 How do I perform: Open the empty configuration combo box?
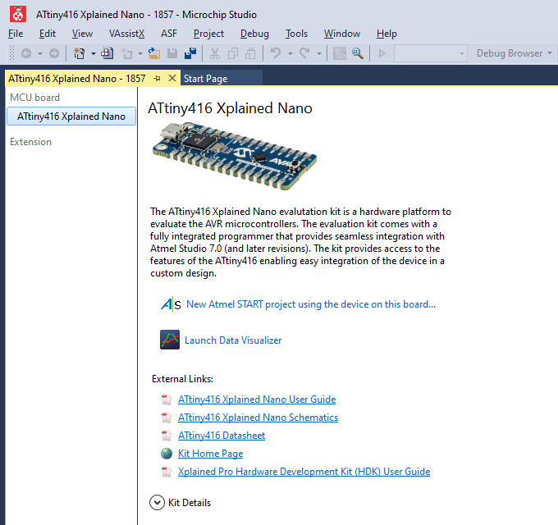(431, 53)
